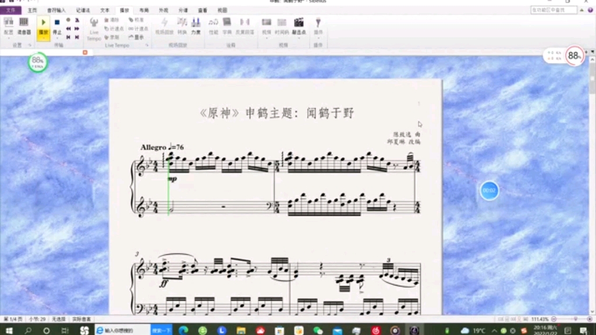Image resolution: width=596 pixels, height=335 pixels.
Task: Switch to the Note Input (音符输入) tab
Action: click(56, 10)
